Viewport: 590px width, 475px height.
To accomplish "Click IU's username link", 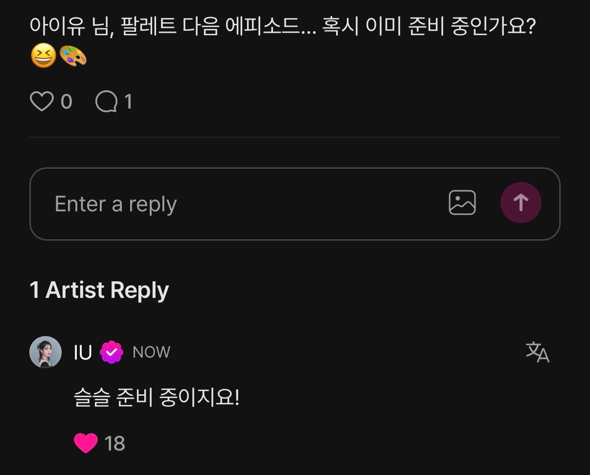I will click(82, 352).
